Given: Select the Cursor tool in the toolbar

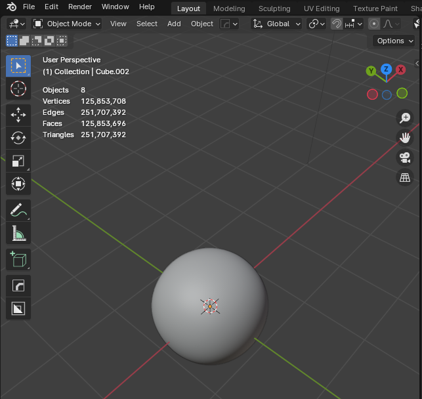Looking at the screenshot, I should click(18, 88).
